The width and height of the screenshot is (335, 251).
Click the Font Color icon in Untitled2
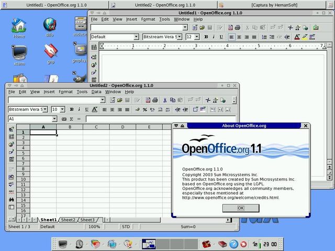point(95,109)
